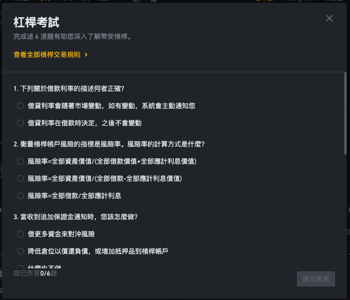Click the 提交答案 submit button

point(316,279)
